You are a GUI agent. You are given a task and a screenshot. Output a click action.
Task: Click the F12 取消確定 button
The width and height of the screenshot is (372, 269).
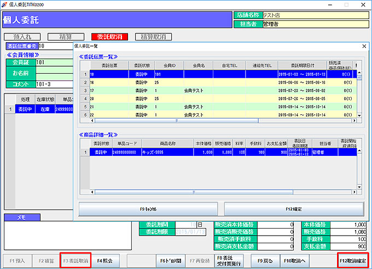(353, 261)
